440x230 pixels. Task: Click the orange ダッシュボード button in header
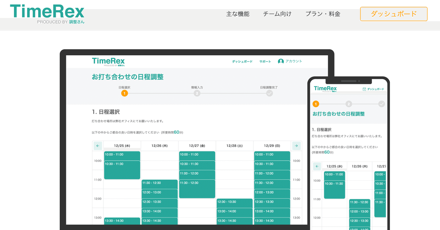tap(394, 14)
